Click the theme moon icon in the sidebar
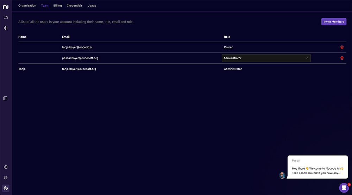 coord(6,177)
